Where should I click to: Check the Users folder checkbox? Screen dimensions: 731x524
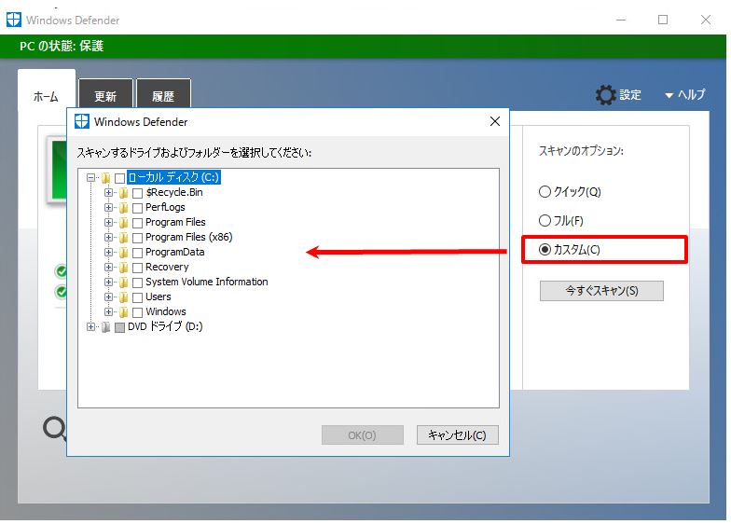tap(138, 297)
